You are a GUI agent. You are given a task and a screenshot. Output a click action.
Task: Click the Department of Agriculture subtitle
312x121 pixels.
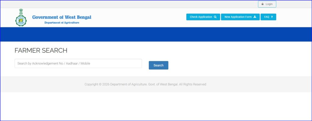62,23
